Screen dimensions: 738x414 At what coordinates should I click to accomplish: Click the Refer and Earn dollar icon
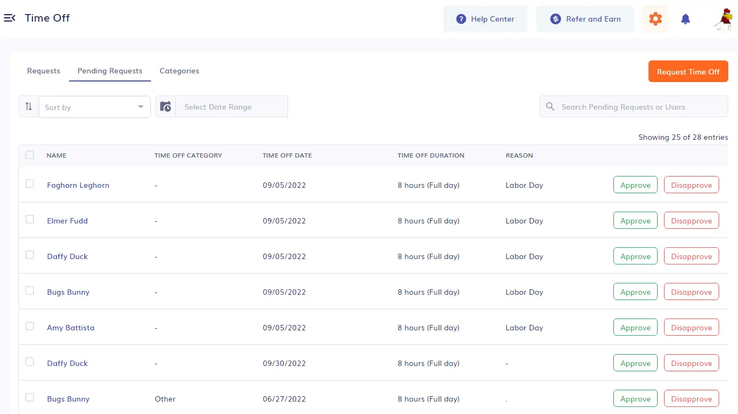555,18
